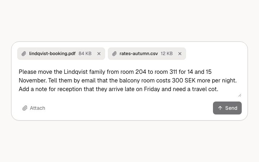Click the paperclip icon on rates-autumn.csv chip
The image size is (259, 162).
(114, 54)
